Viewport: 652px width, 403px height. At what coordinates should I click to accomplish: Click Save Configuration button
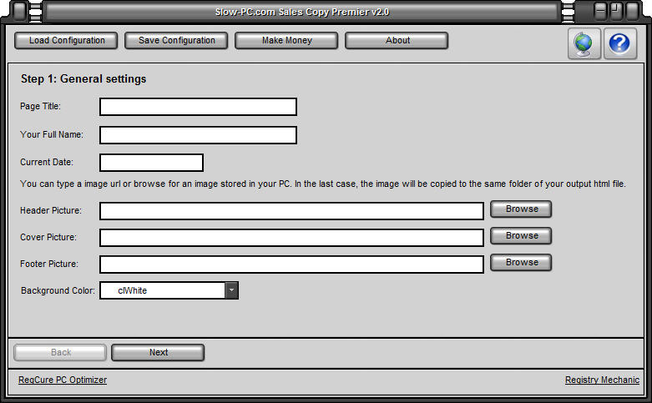tap(176, 40)
